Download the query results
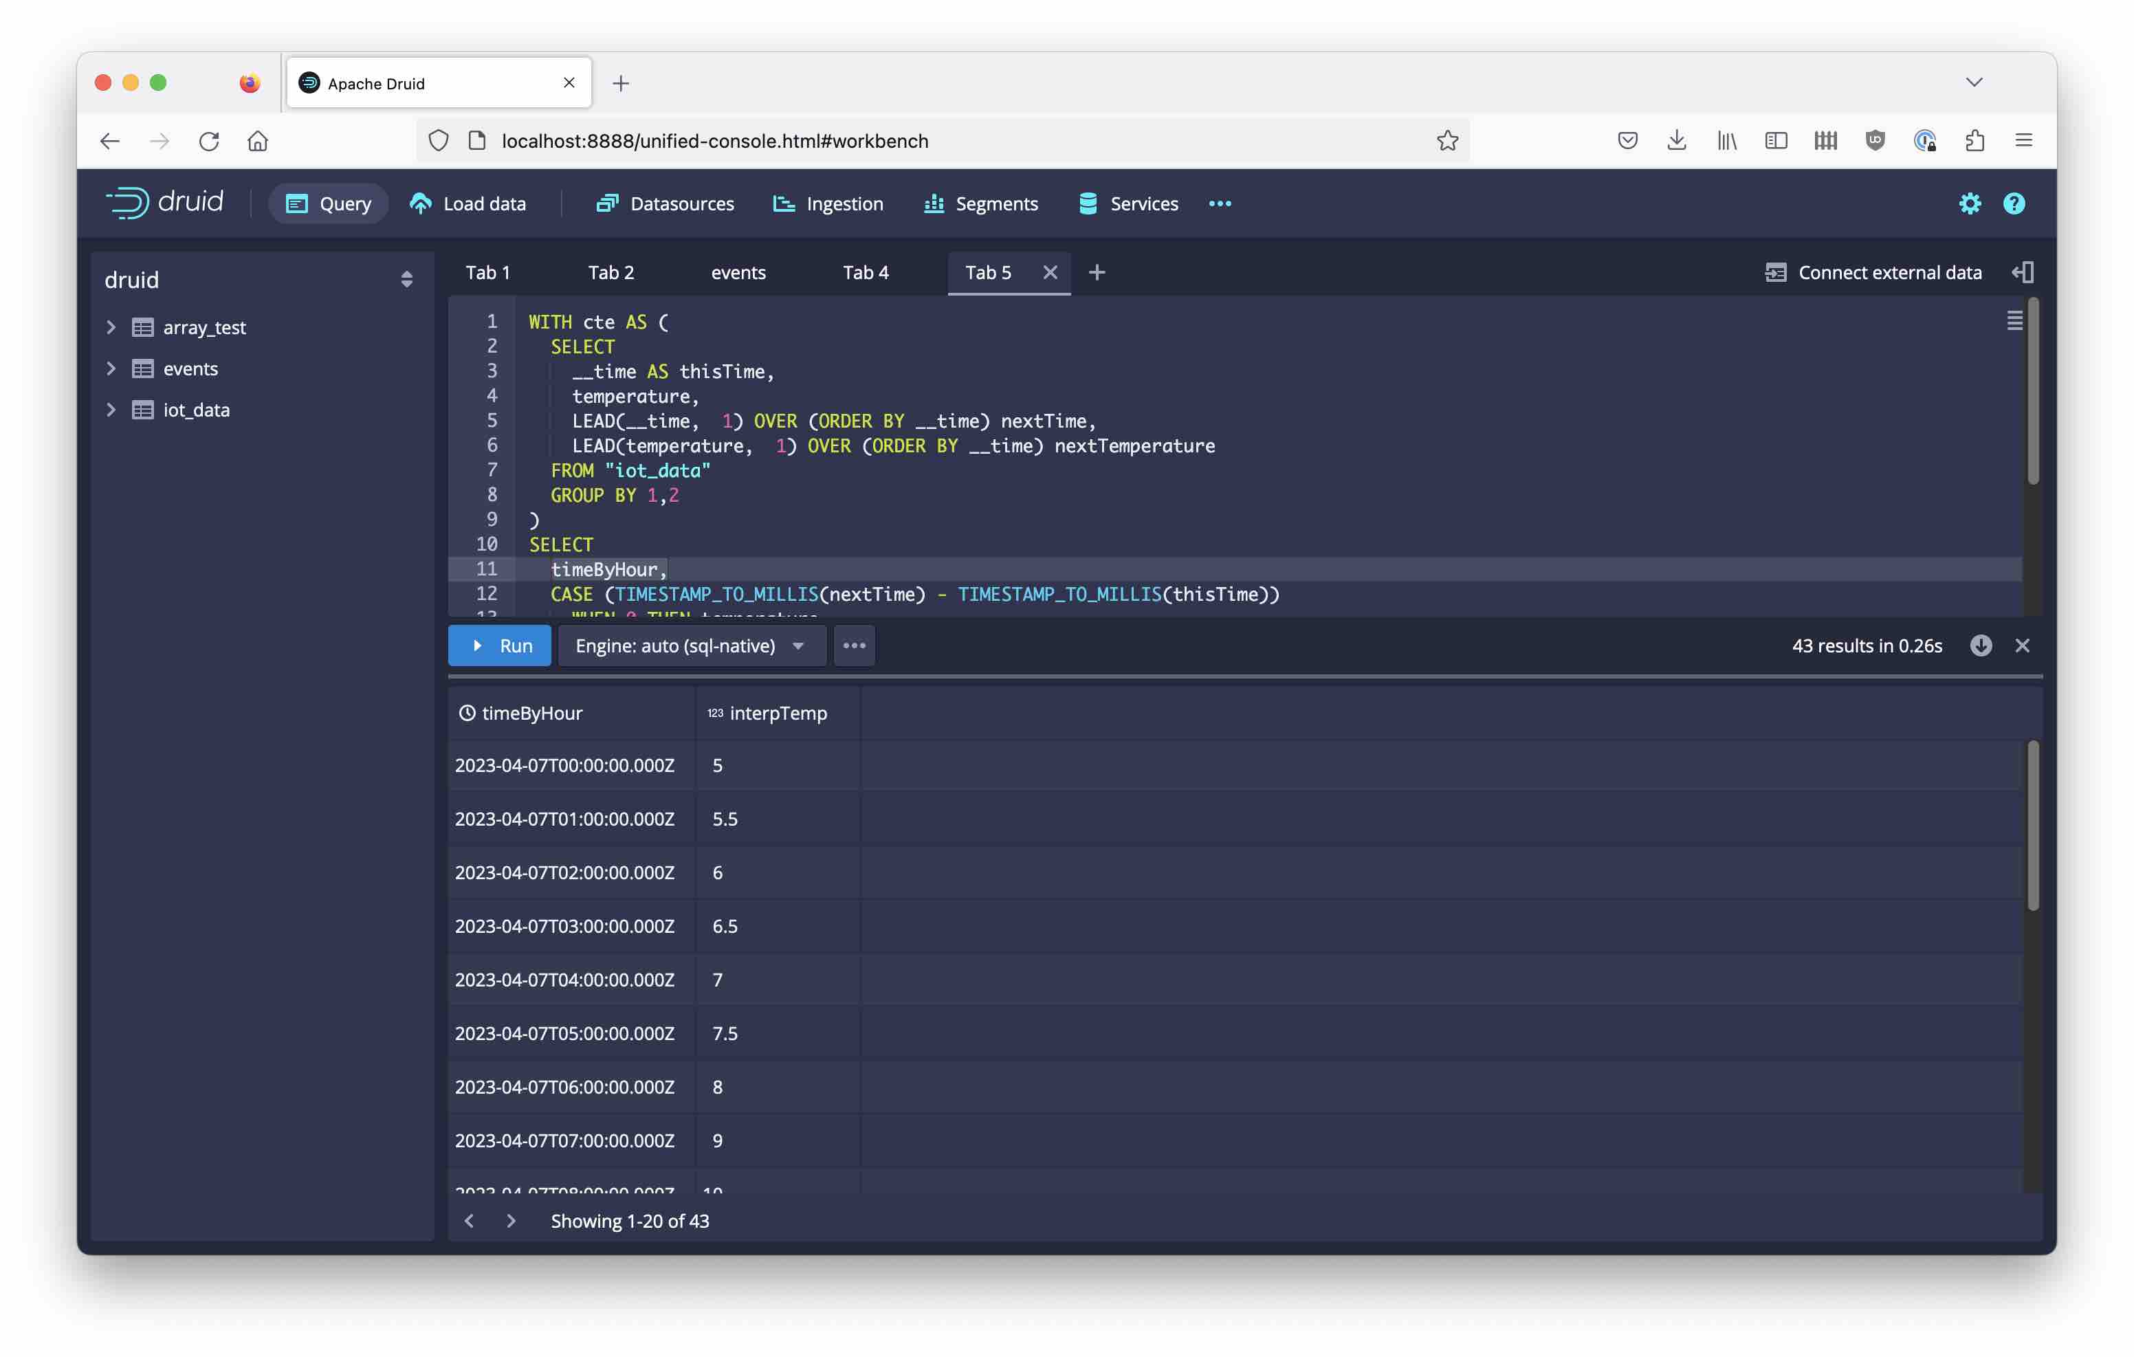The image size is (2134, 1357). tap(1980, 646)
